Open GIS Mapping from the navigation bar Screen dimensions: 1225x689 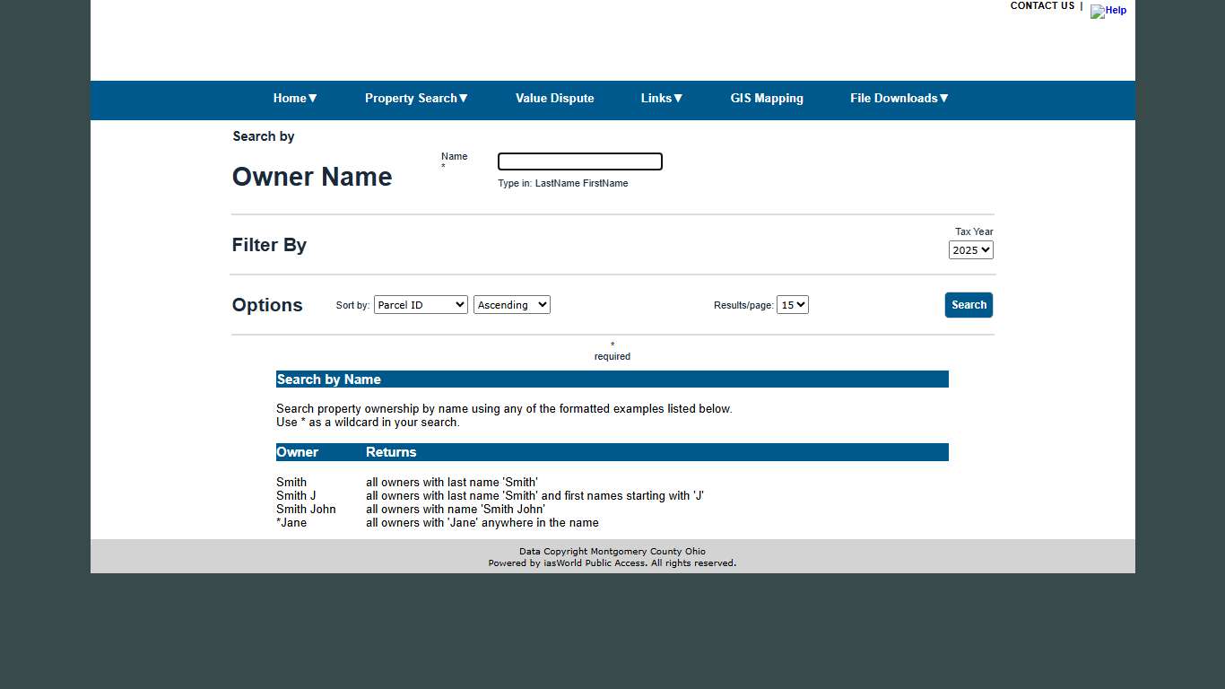click(x=767, y=99)
